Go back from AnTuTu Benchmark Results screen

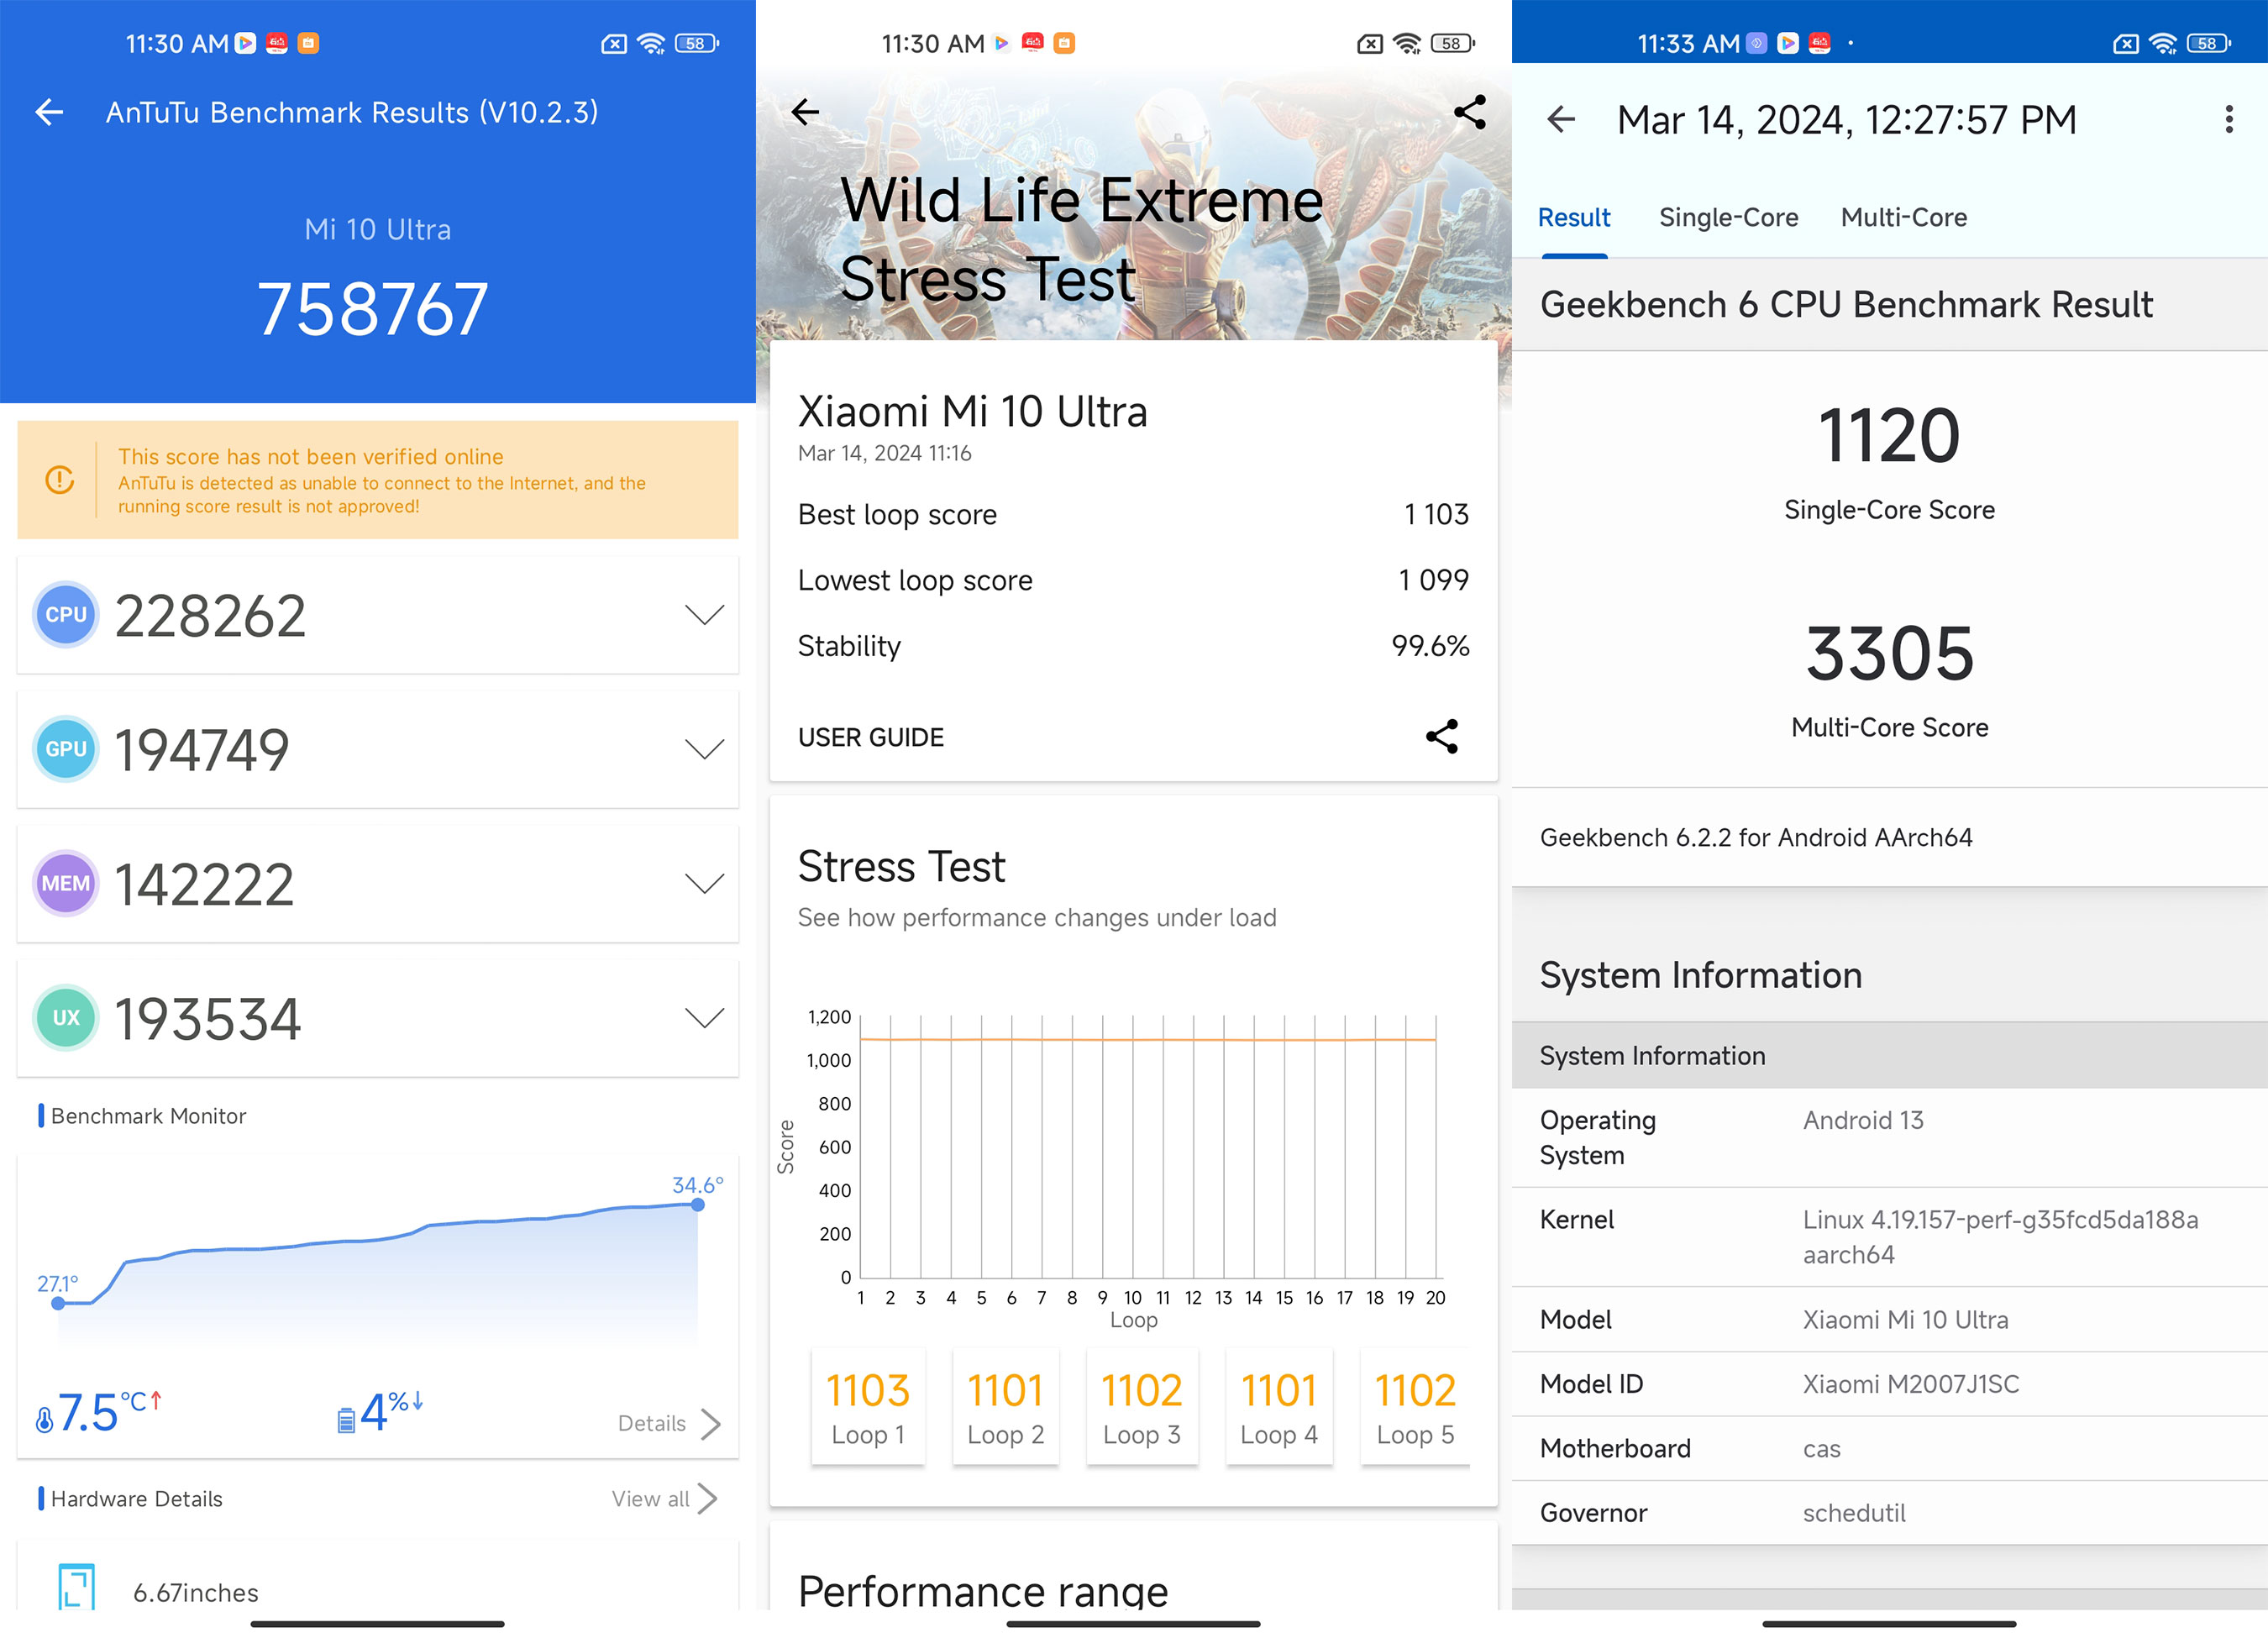pyautogui.click(x=49, y=112)
